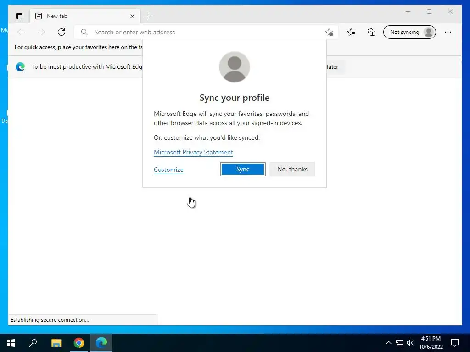
Task: Click the profile avatar in dialog
Action: pos(235,67)
